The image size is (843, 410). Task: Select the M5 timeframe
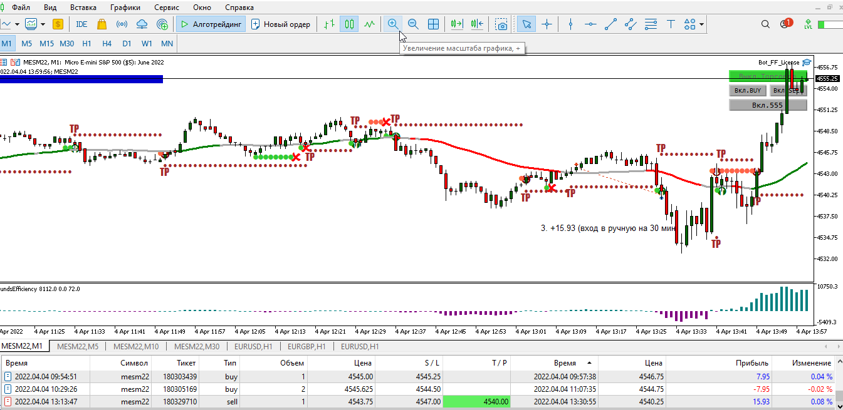(26, 44)
